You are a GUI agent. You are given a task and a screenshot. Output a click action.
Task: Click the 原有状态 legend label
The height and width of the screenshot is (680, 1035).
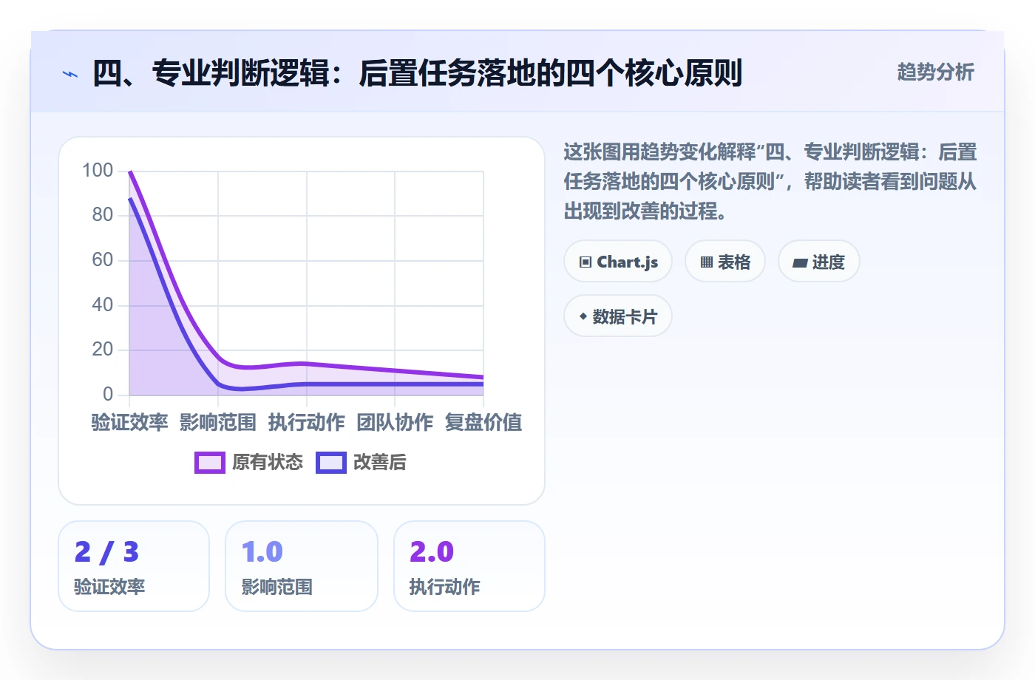(x=268, y=463)
